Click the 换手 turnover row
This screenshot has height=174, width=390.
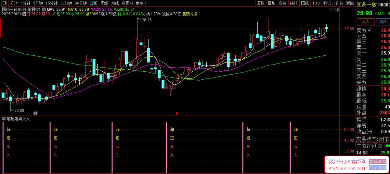point(373,120)
